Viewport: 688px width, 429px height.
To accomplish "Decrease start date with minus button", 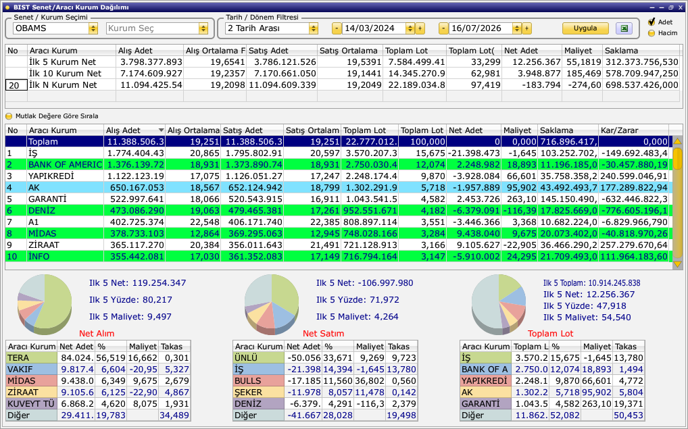I will point(337,28).
